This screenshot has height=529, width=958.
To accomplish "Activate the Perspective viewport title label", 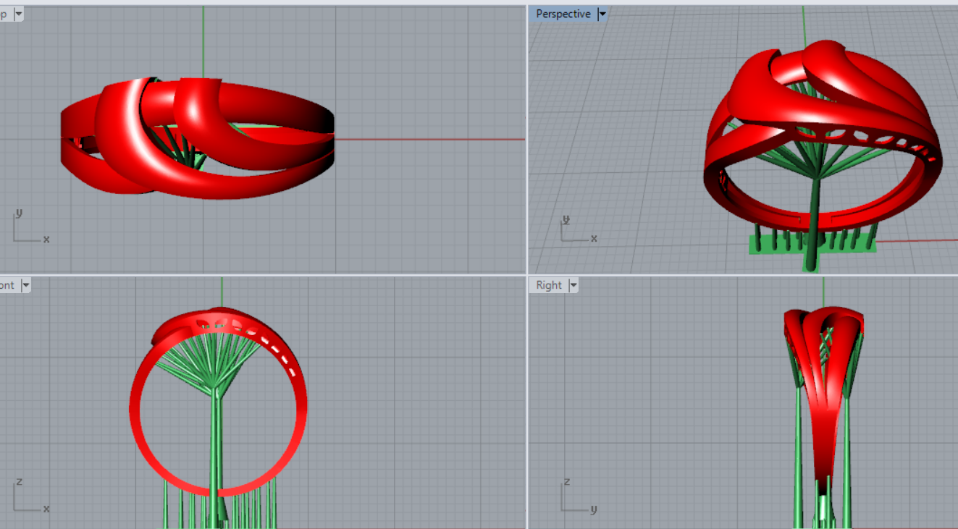I will (x=563, y=14).
